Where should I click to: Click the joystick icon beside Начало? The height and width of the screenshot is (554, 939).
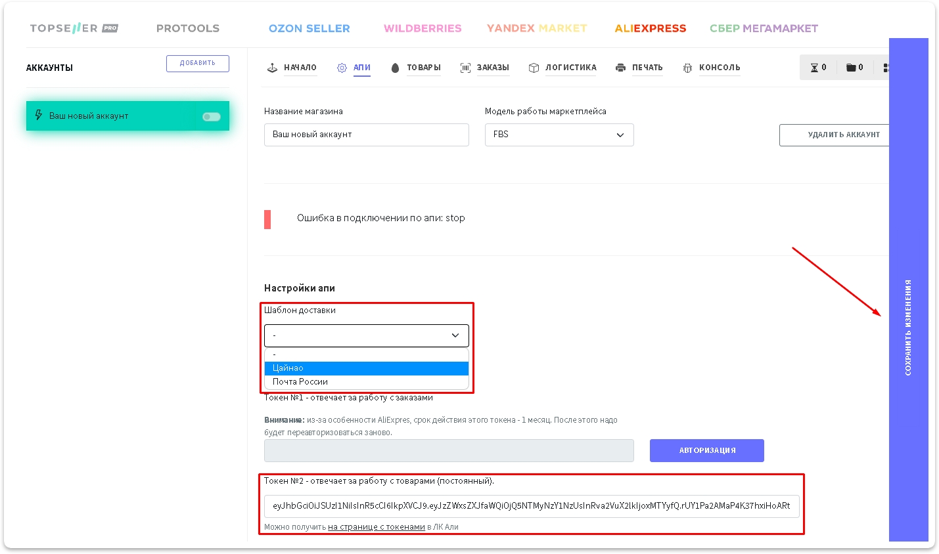pyautogui.click(x=272, y=68)
